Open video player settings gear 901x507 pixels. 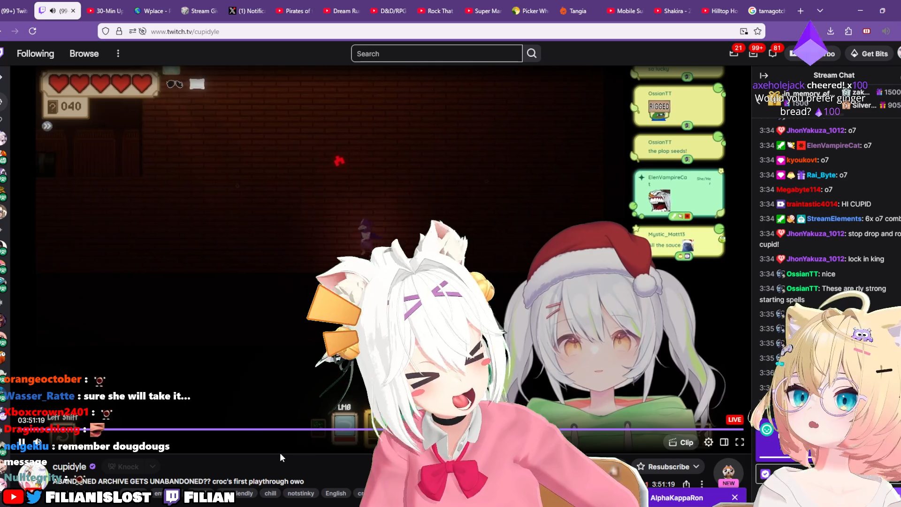709,442
